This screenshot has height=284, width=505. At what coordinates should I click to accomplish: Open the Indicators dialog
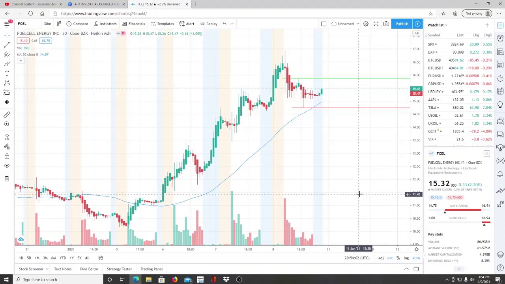(105, 24)
